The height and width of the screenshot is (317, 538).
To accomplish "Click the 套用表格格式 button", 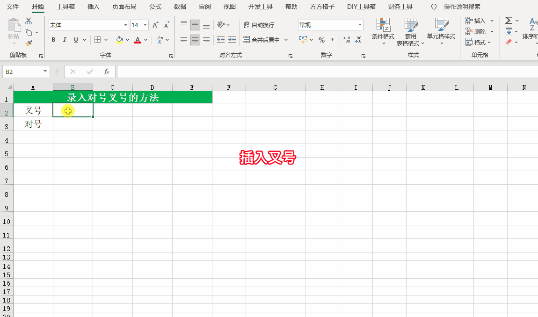I will (411, 31).
